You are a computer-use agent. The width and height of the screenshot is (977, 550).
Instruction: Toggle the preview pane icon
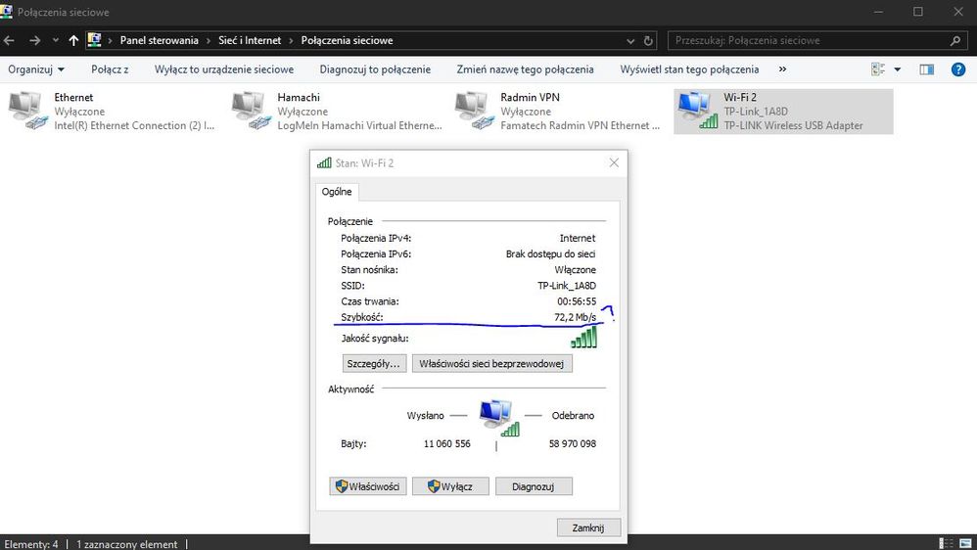click(x=927, y=69)
